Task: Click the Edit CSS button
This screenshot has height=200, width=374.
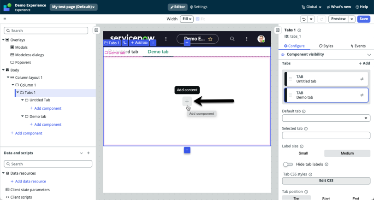Action: pyautogui.click(x=326, y=181)
